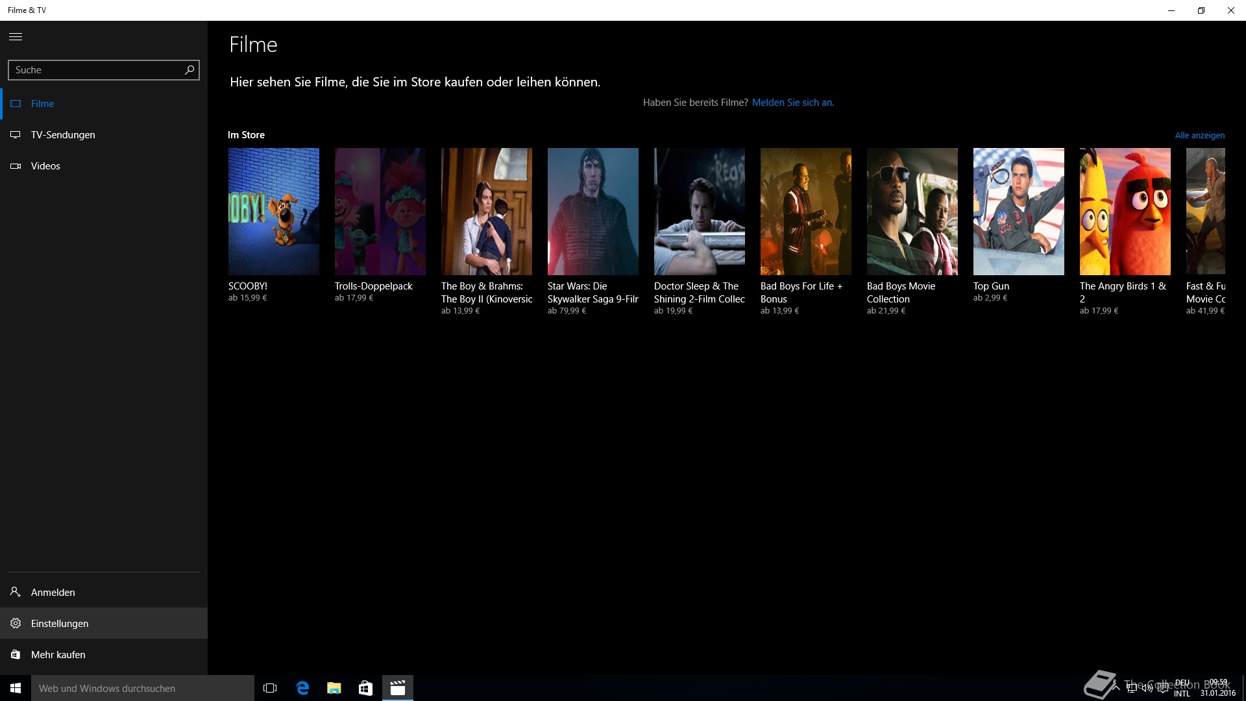This screenshot has height=701, width=1246.
Task: Click the TV-Sendungen monitor icon
Action: coord(16,135)
